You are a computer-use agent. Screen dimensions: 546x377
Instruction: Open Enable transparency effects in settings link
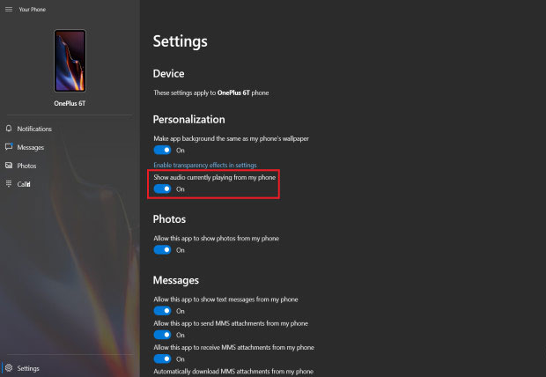click(x=205, y=165)
